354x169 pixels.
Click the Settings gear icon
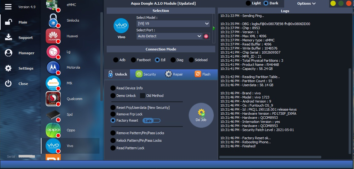pos(8,68)
